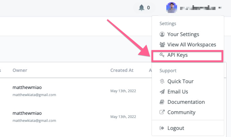Click the View All Workspaces group icon
231x137 pixels.
click(x=162, y=44)
